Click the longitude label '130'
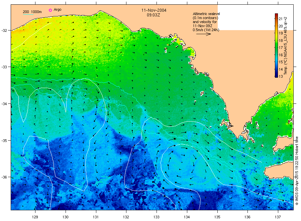This screenshot has width=301, height=221. pos(66,217)
